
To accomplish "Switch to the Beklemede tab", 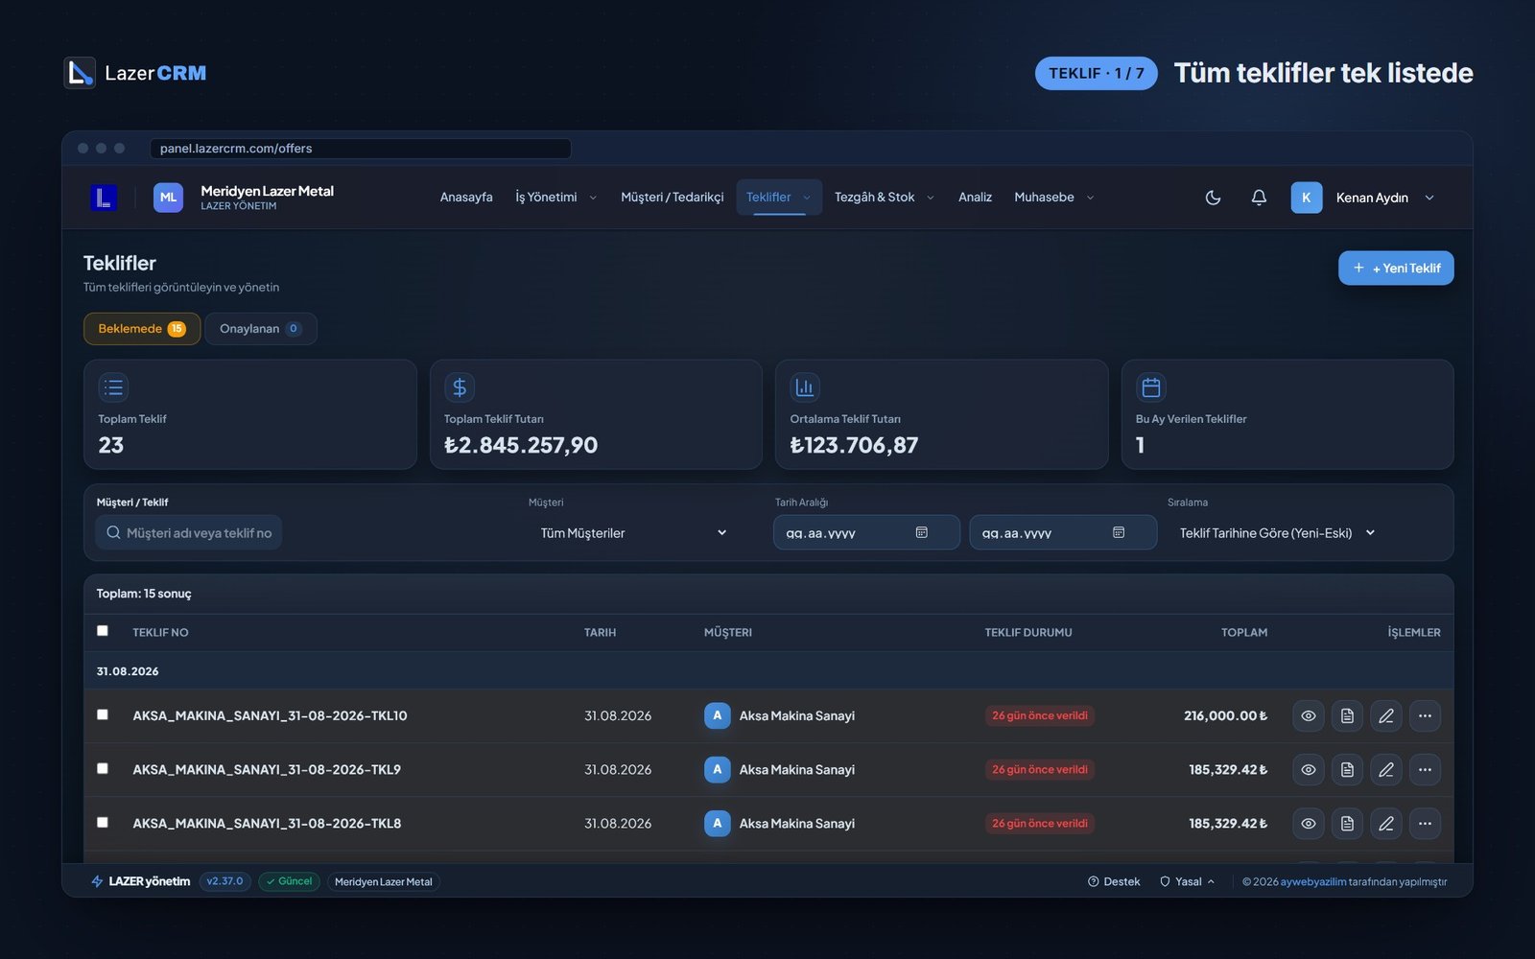I will click(x=142, y=329).
